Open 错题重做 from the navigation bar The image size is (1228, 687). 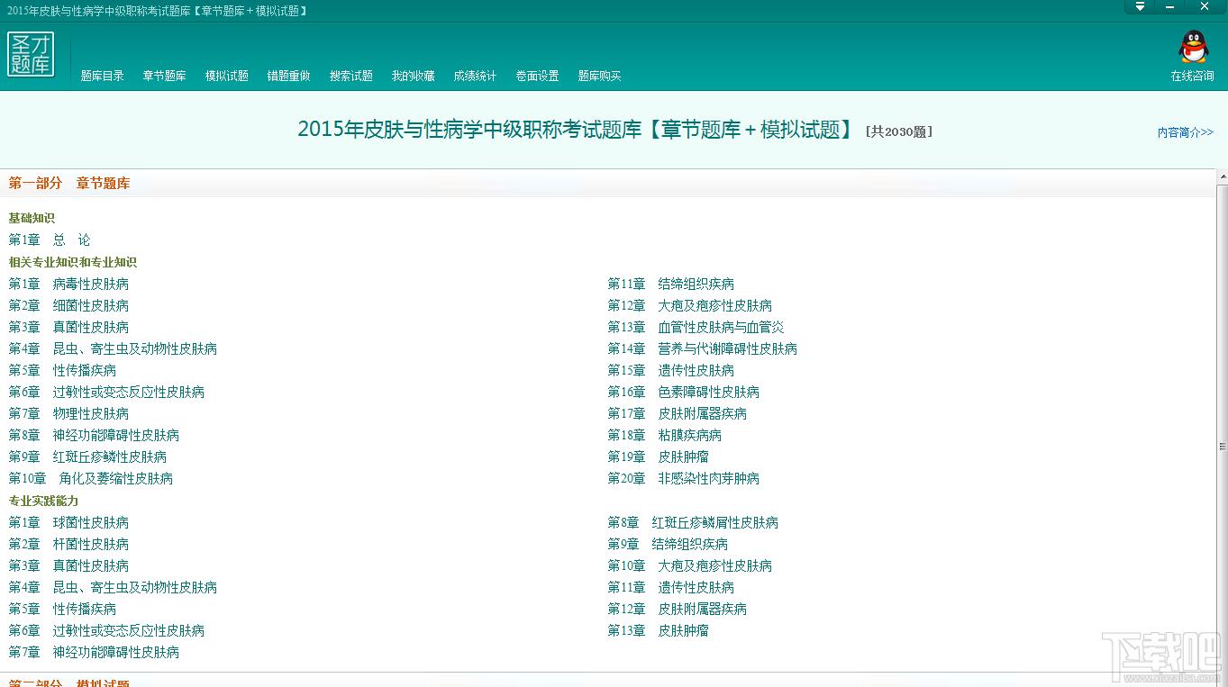tap(289, 77)
